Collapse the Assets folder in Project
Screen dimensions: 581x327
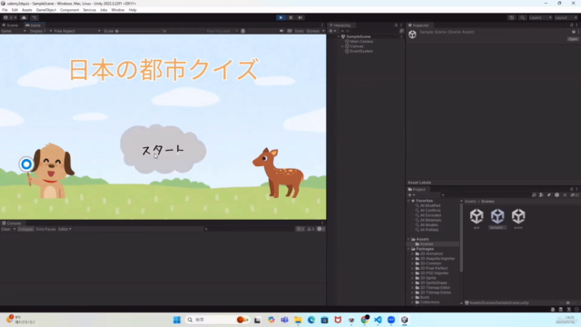[409, 240]
